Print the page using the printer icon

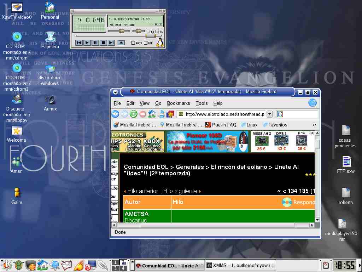click(x=161, y=114)
